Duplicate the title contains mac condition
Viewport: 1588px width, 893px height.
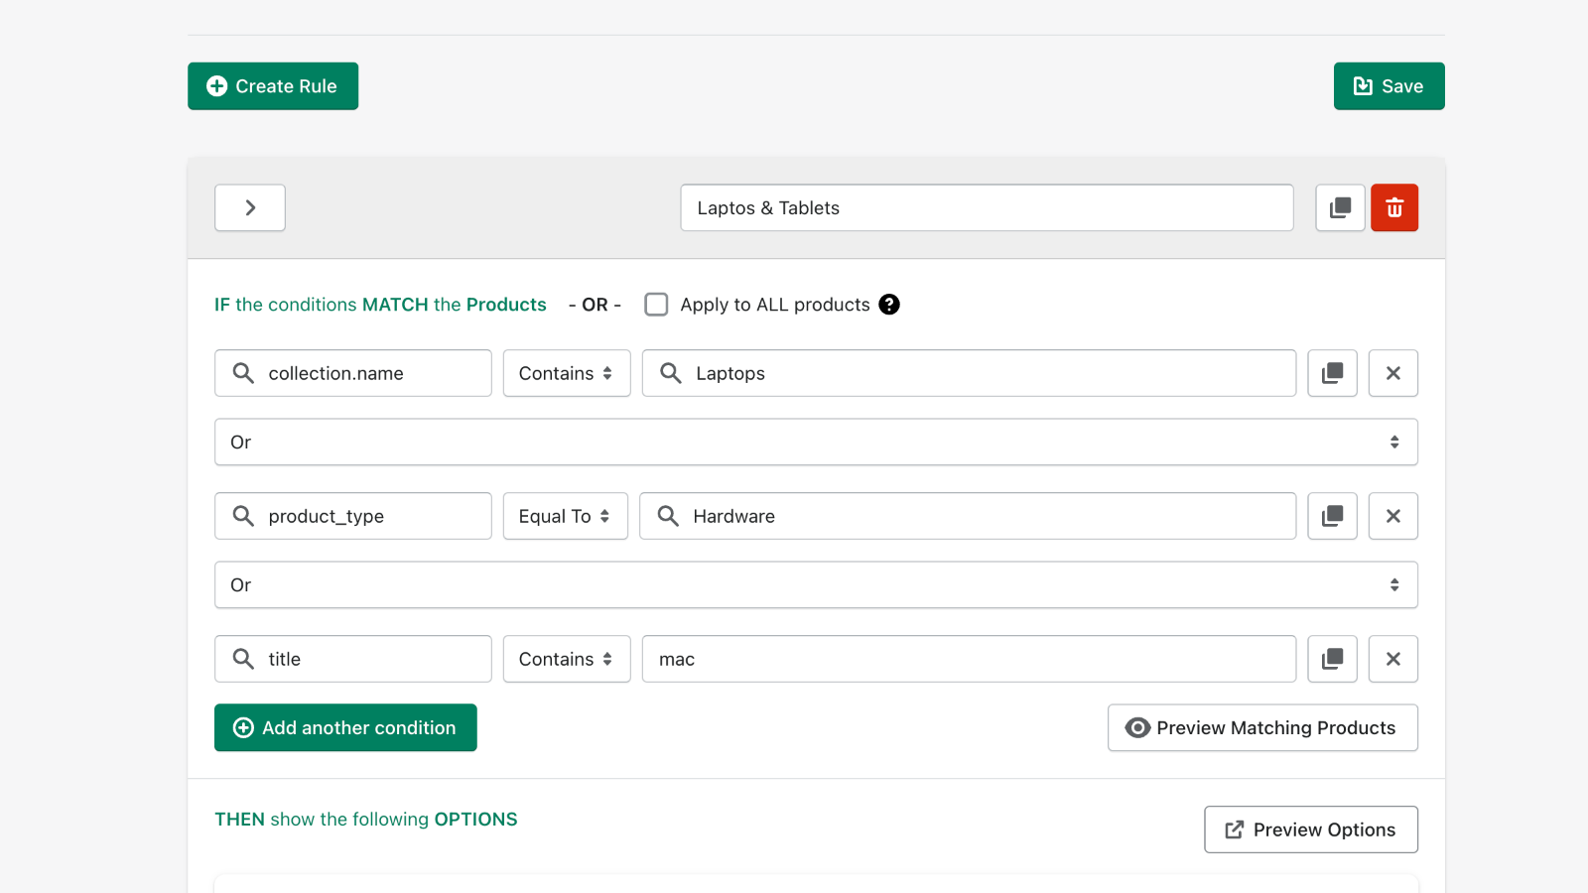(x=1332, y=659)
